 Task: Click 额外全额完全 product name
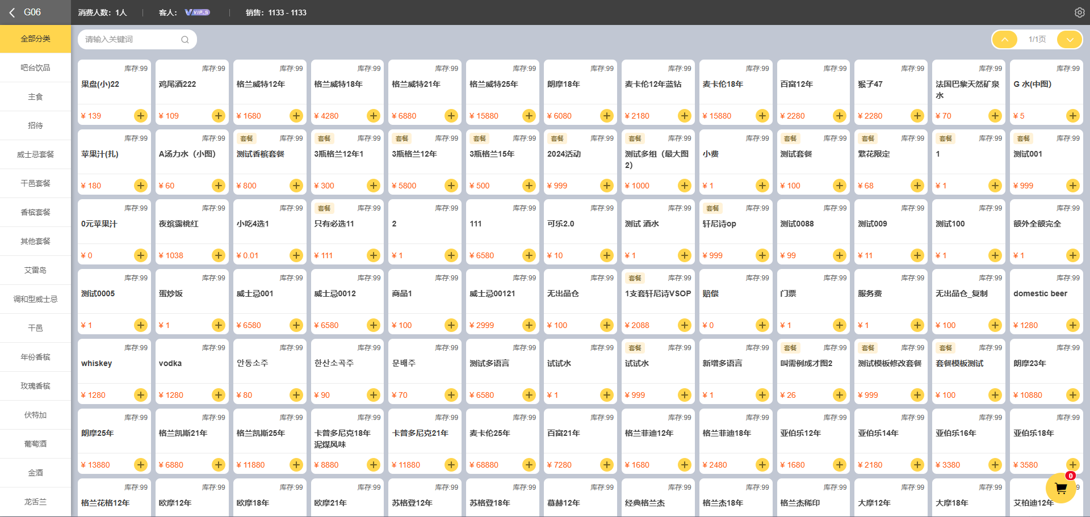click(x=1037, y=224)
